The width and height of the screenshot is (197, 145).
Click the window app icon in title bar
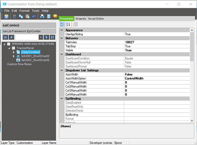5,4
